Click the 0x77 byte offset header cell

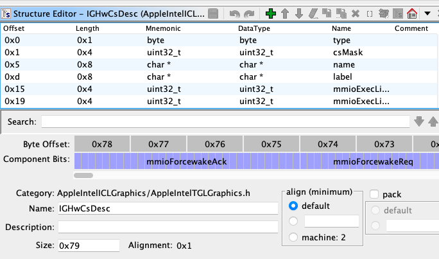[159, 144]
